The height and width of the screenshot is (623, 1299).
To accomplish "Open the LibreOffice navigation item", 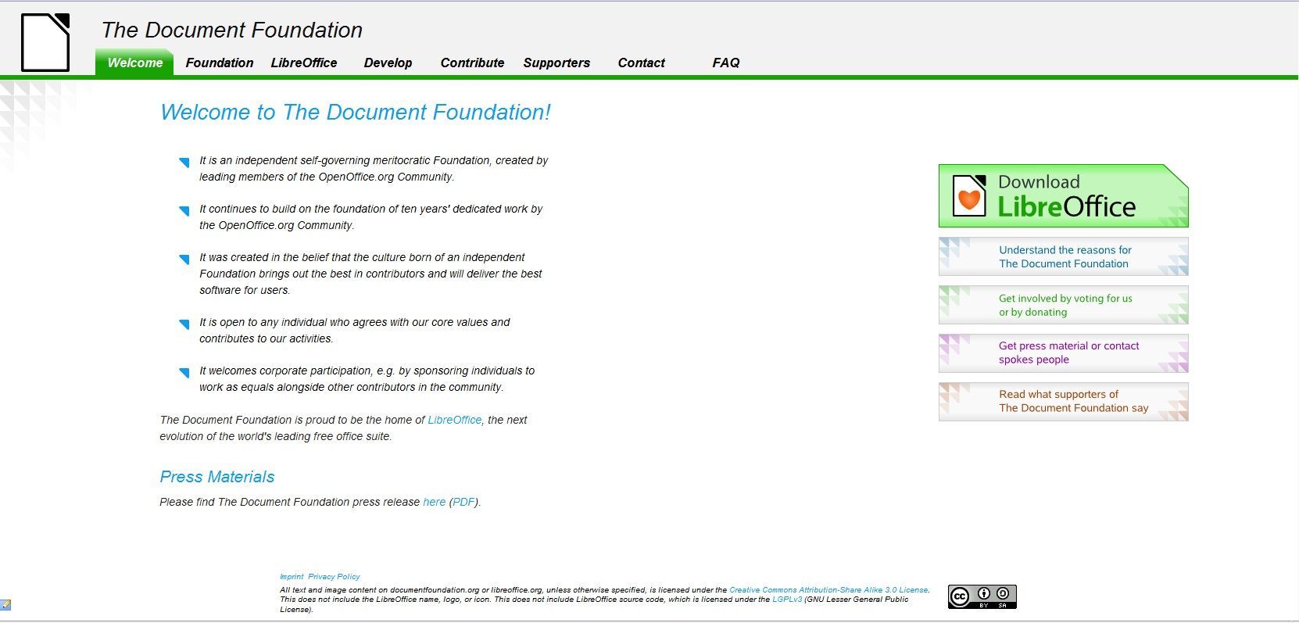I will click(x=303, y=63).
